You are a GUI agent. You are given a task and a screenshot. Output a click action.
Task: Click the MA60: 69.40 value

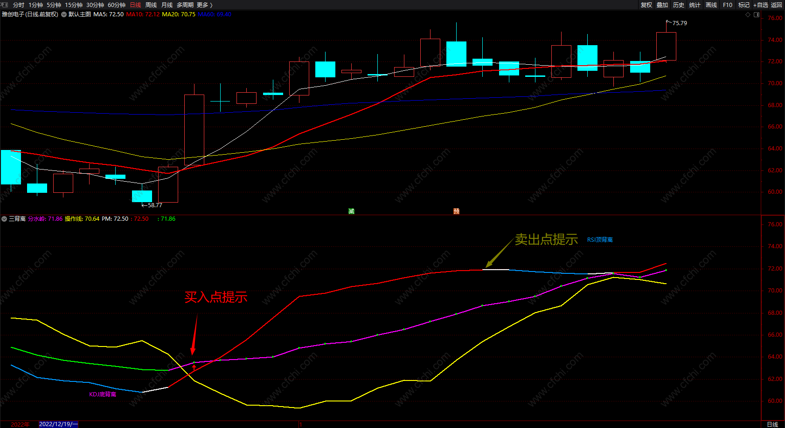coord(215,14)
